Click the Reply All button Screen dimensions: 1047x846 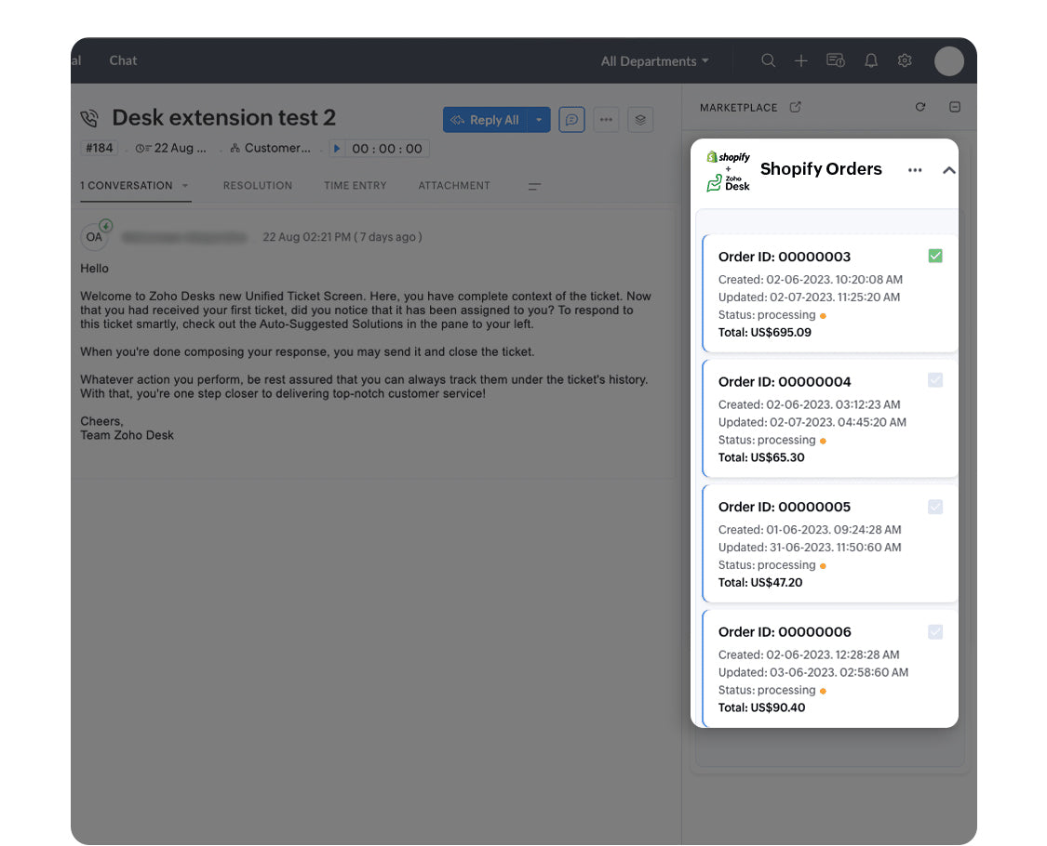(x=486, y=120)
